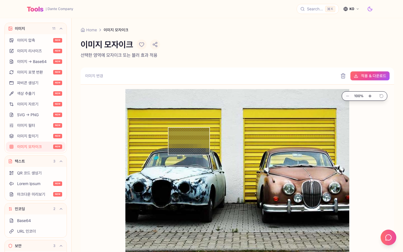Open the chat bubble widget
The image size is (403, 252).
(x=388, y=237)
